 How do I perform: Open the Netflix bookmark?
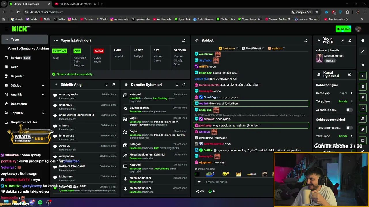45,19
